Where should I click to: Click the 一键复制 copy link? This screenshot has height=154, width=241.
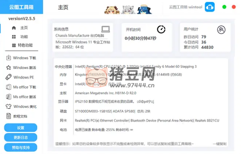click(x=220, y=144)
